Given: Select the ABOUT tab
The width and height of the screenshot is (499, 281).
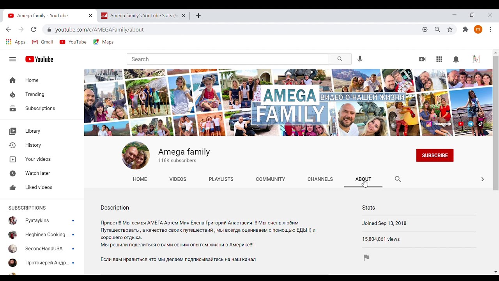Looking at the screenshot, I should [x=363, y=179].
